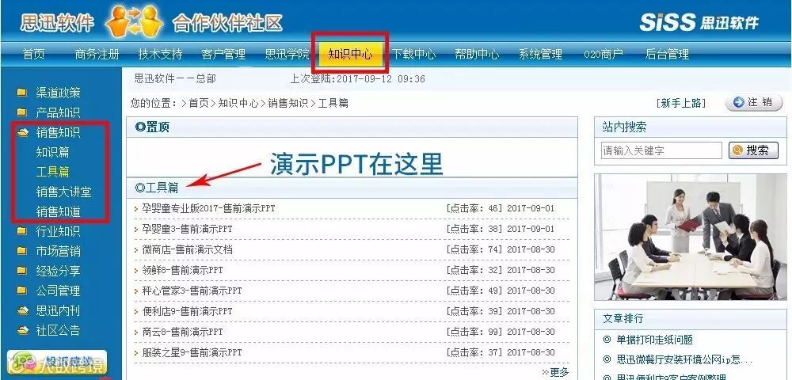Click the 工具篇 section heading
This screenshot has width=792, height=380.
157,188
